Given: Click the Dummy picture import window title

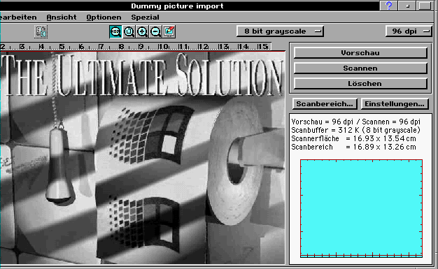Looking at the screenshot, I should coord(177,6).
